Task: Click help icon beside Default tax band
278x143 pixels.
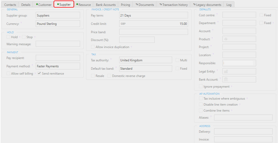Action: coord(116,68)
